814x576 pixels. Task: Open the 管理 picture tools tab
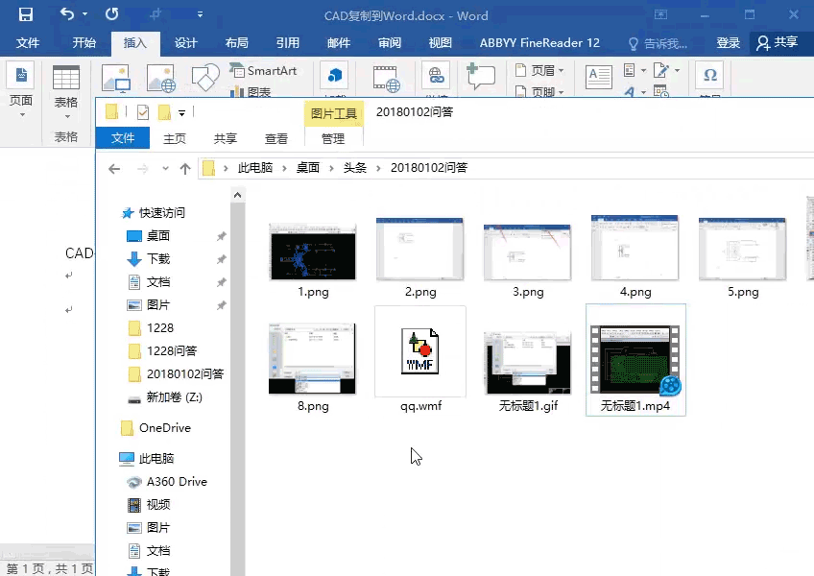click(333, 138)
